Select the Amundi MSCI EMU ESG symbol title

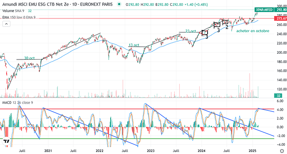(x=57, y=4)
